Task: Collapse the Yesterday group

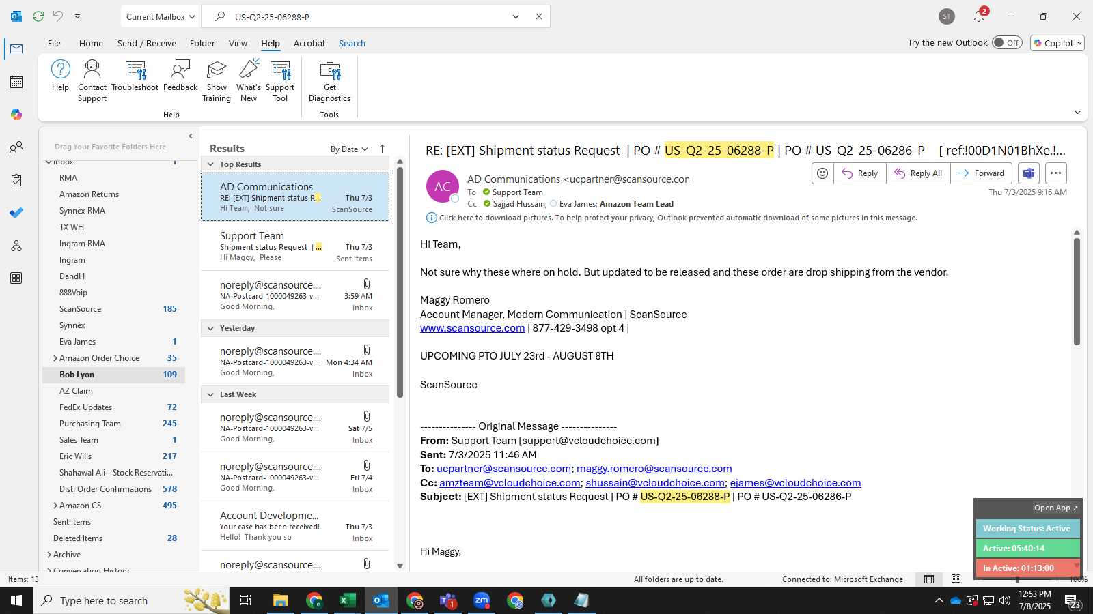Action: pyautogui.click(x=210, y=328)
